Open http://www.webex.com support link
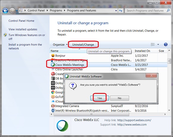Viewport: 173px width, 137px height. click(x=132, y=124)
